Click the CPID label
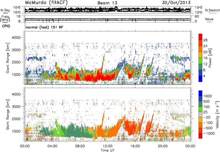This screenshot has width=220, height=152. pyautogui.click(x=6, y=26)
